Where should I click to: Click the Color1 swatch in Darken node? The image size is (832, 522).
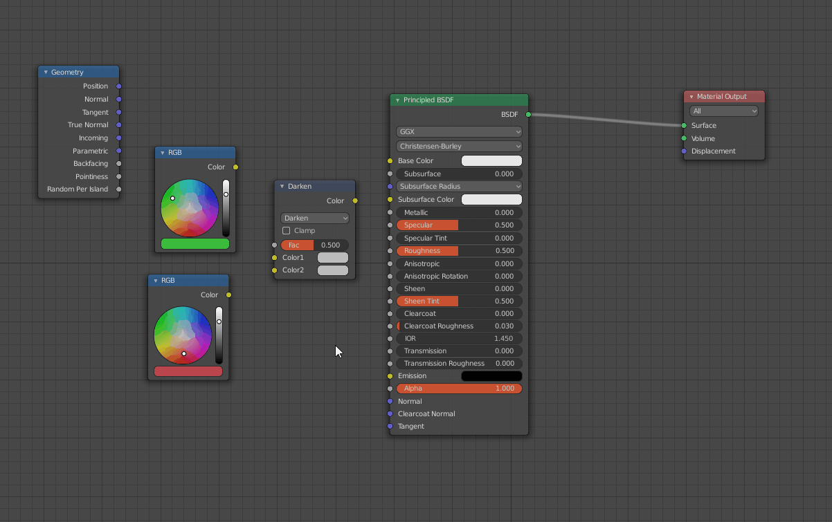coord(333,257)
